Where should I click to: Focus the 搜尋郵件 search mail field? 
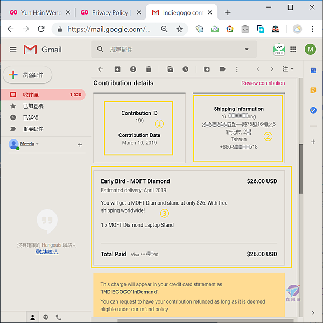pos(174,50)
